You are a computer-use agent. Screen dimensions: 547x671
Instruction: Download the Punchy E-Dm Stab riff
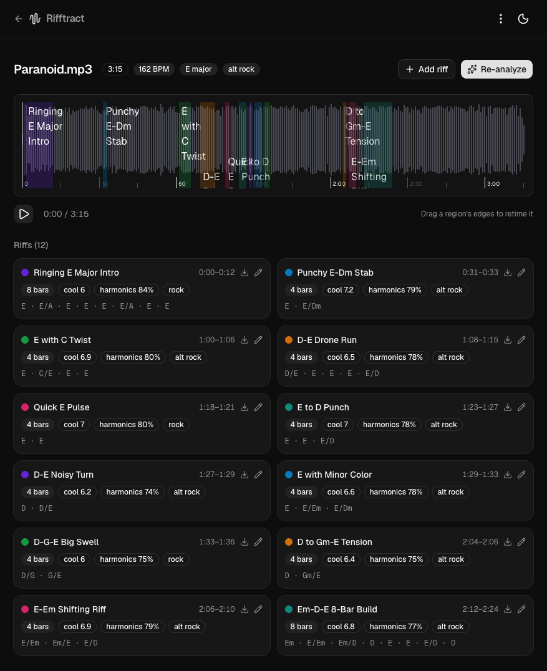coord(508,273)
